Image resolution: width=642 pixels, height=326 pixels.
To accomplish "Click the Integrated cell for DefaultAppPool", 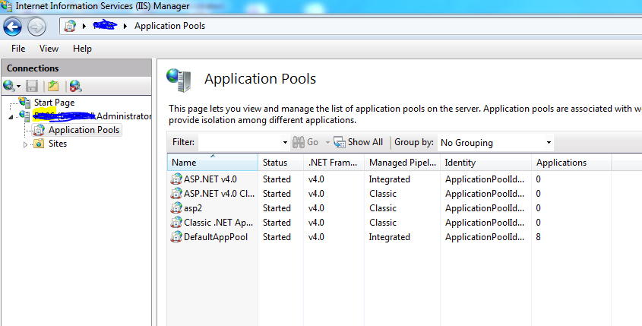I will coord(389,237).
